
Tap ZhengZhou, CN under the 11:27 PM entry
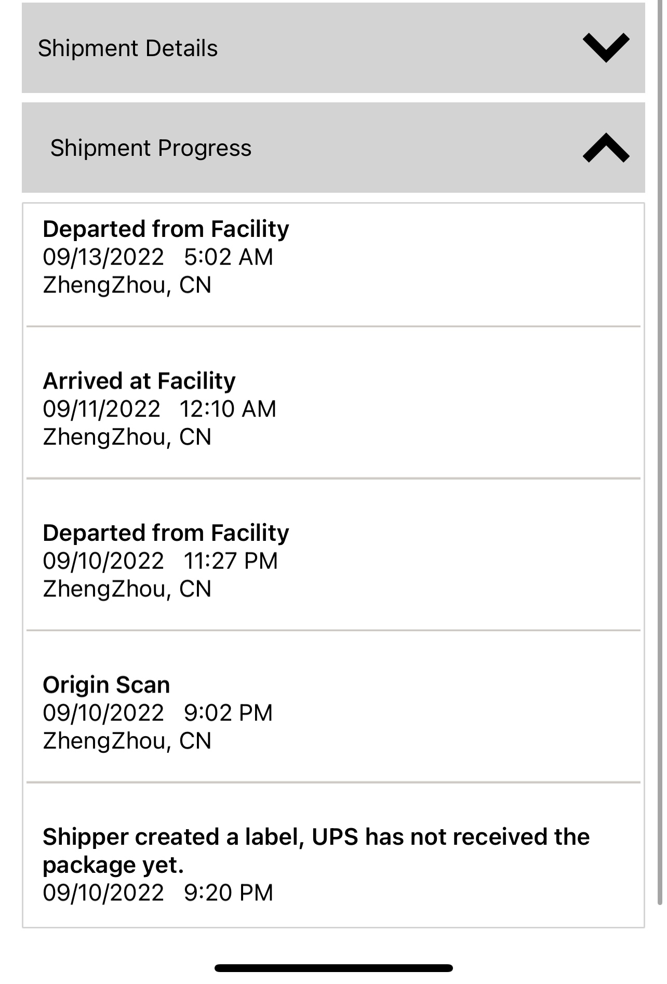[127, 589]
